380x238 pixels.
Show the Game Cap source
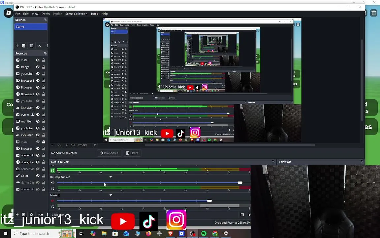[38, 182]
